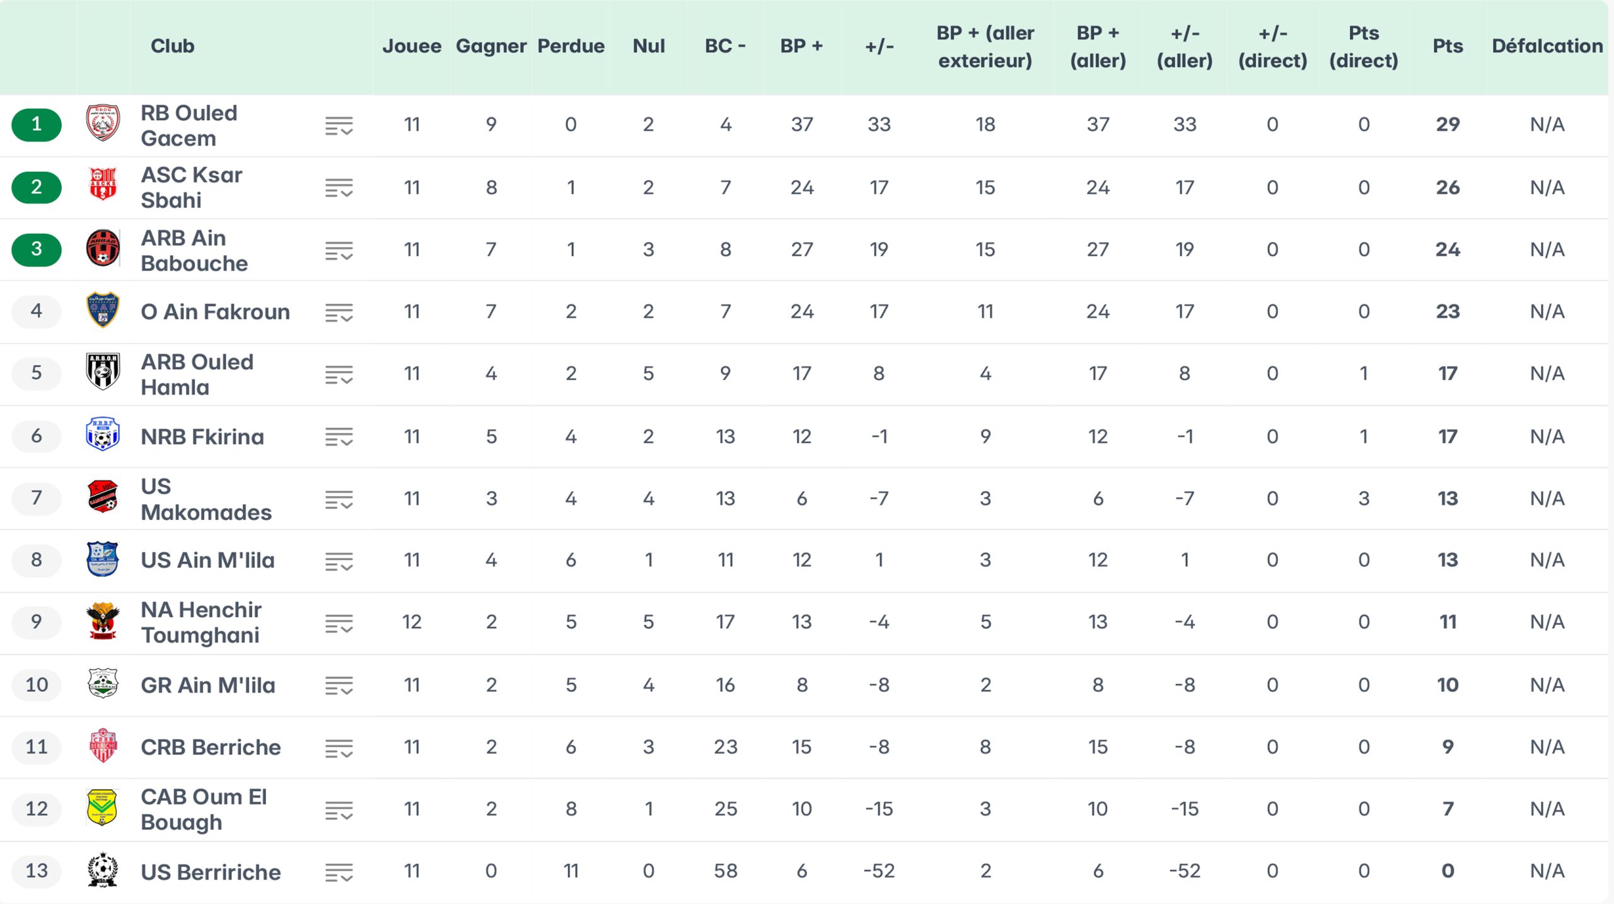Open the NRB Fkirina club name link
The height and width of the screenshot is (904, 1614).
click(x=202, y=437)
